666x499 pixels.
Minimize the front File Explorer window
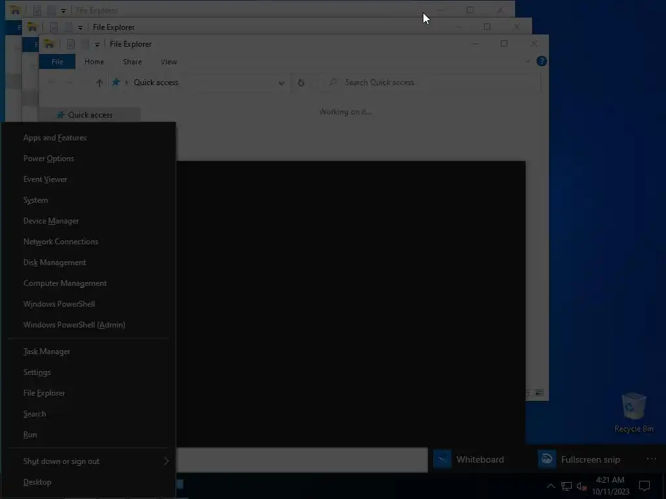point(475,44)
